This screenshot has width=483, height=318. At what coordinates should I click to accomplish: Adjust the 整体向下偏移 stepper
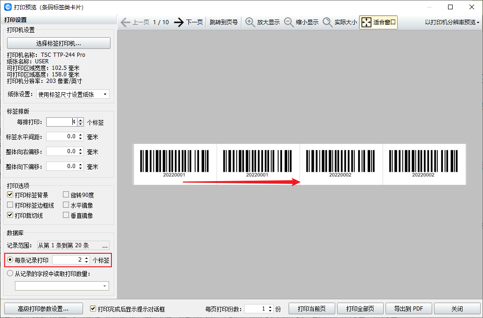pyautogui.click(x=80, y=166)
